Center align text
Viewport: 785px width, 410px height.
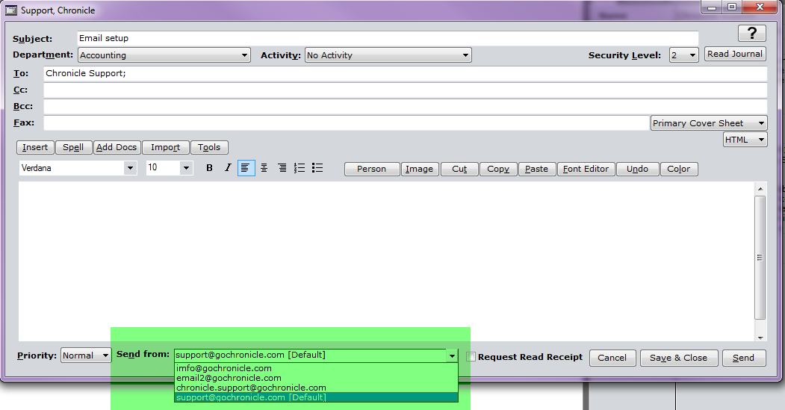[264, 168]
